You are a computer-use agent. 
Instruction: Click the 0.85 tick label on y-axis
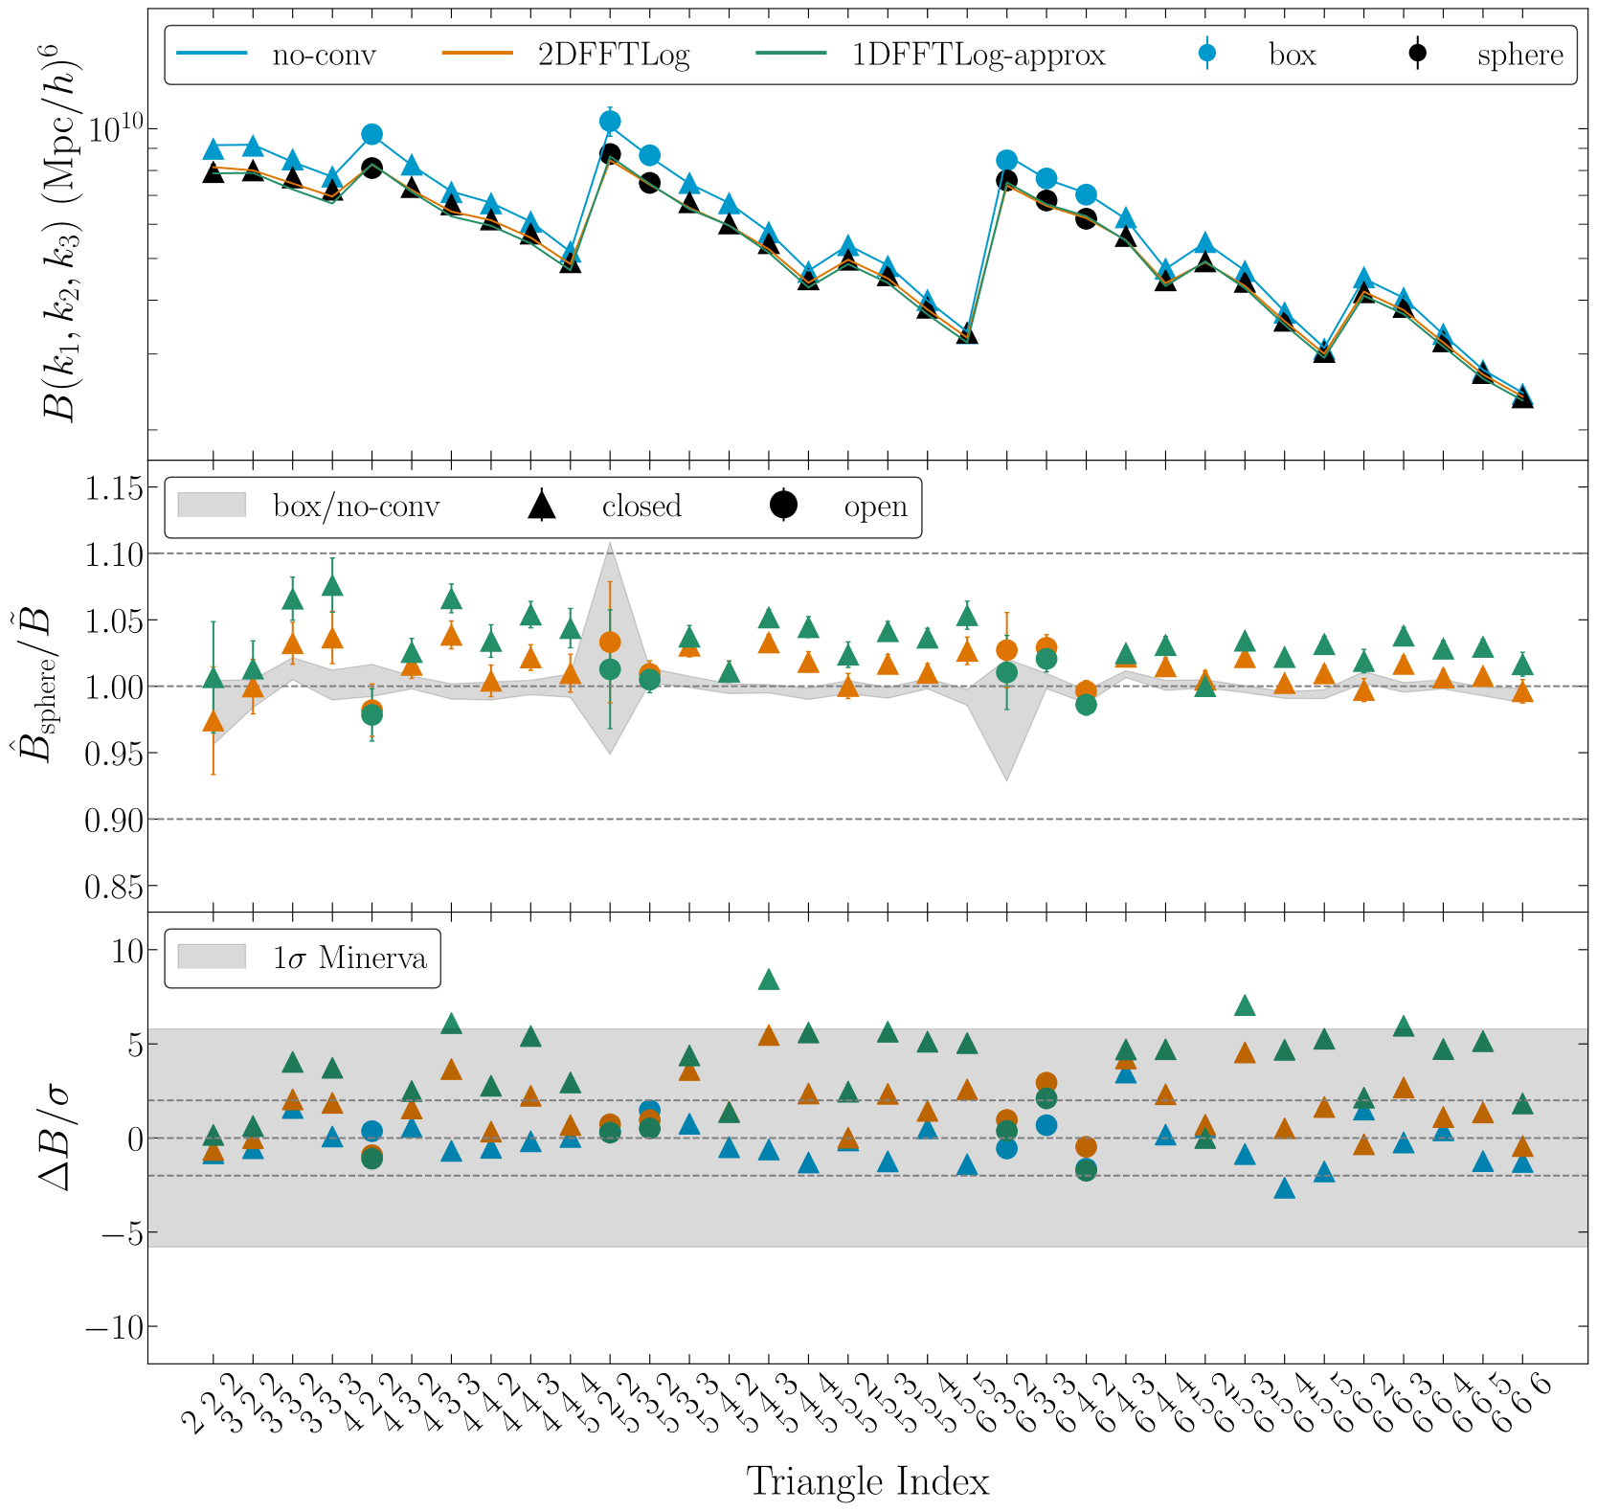tap(113, 888)
